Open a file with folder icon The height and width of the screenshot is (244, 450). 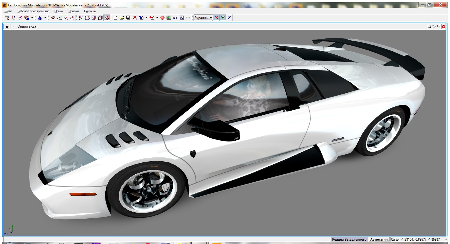click(x=122, y=18)
